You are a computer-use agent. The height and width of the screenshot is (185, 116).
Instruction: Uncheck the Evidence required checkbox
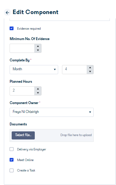click(11, 28)
